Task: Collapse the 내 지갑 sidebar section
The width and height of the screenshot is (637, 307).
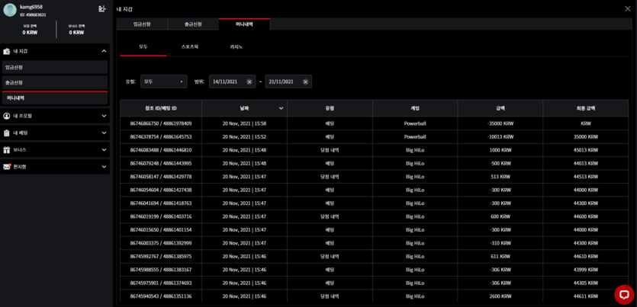Action: [x=104, y=51]
